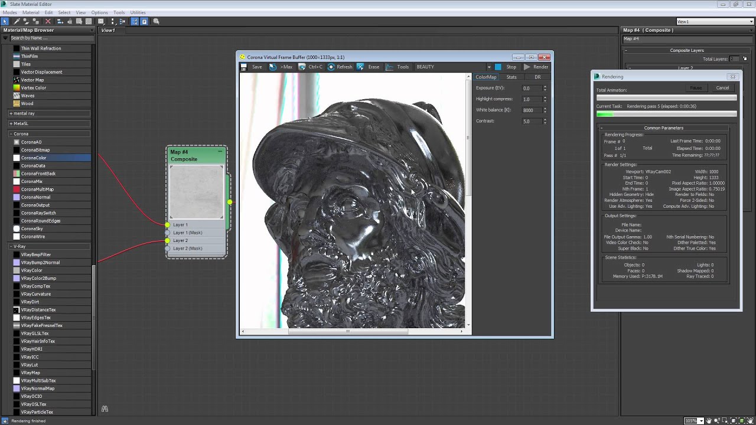Open BEAUTY render element dropdown
Screen dimensions: 756x425
point(488,67)
